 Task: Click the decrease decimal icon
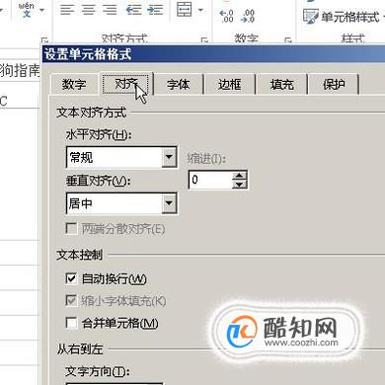(x=248, y=16)
